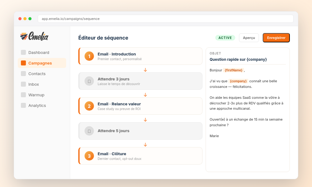The width and height of the screenshot is (312, 187).
Task: Click the ACTIVE status badge
Action: (x=225, y=38)
